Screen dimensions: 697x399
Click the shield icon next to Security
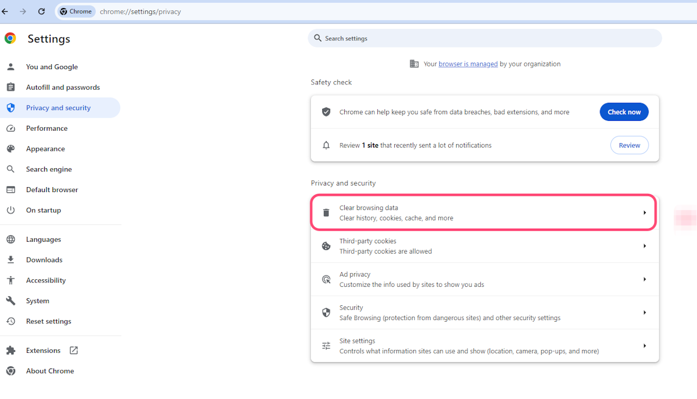pyautogui.click(x=326, y=312)
